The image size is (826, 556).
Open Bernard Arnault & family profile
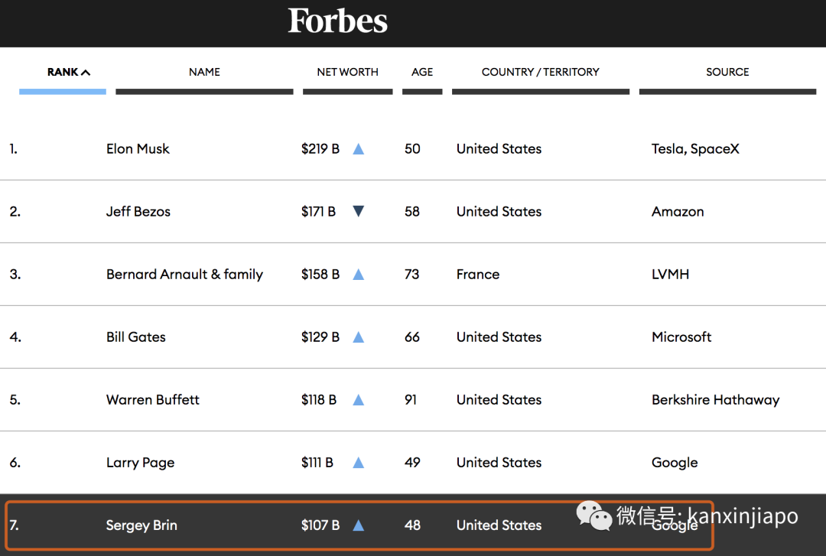click(184, 274)
